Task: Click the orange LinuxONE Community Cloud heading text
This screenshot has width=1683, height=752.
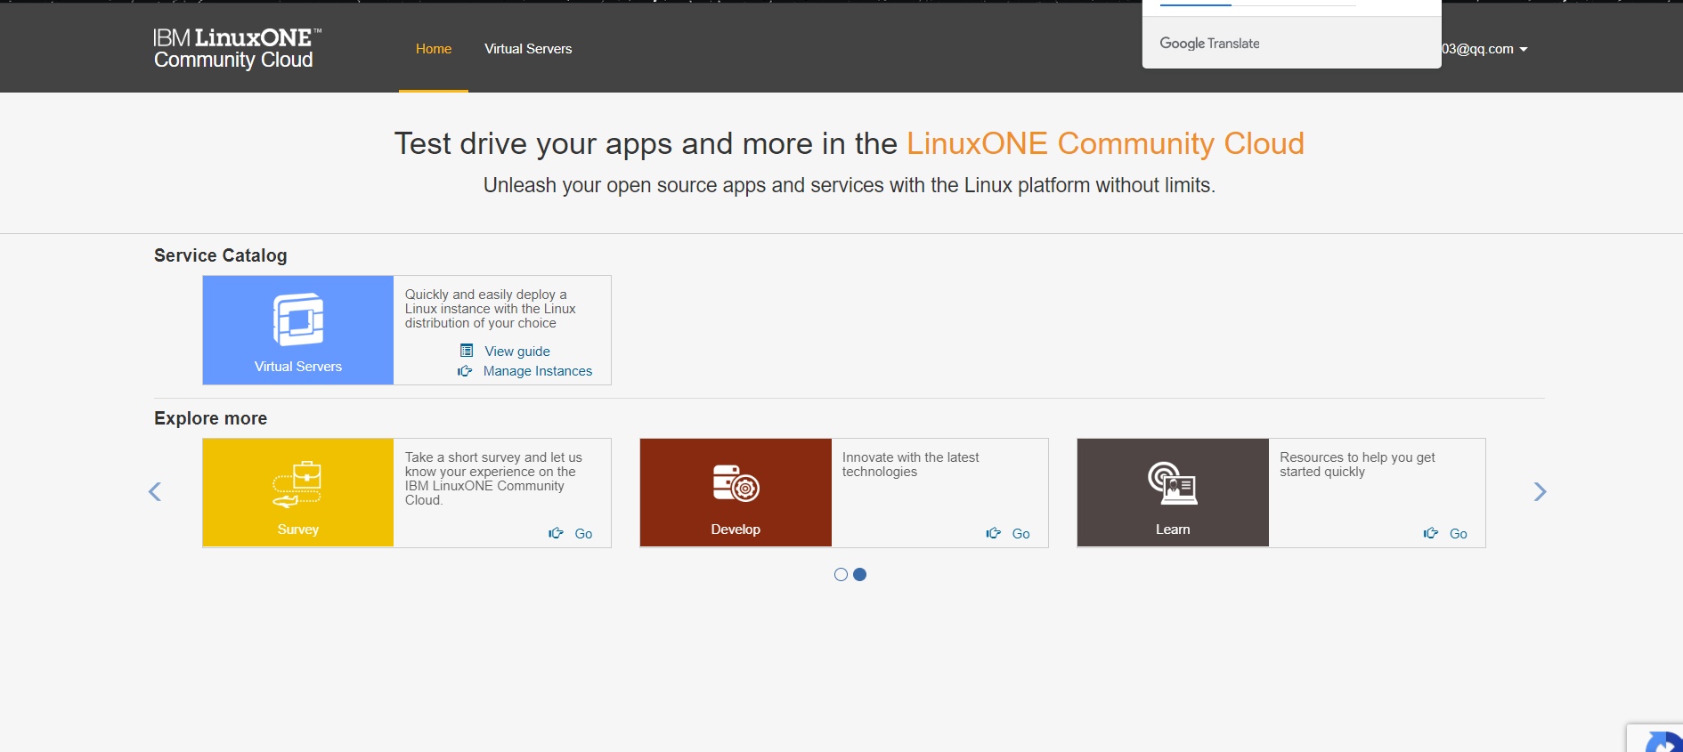Action: pos(1105,143)
